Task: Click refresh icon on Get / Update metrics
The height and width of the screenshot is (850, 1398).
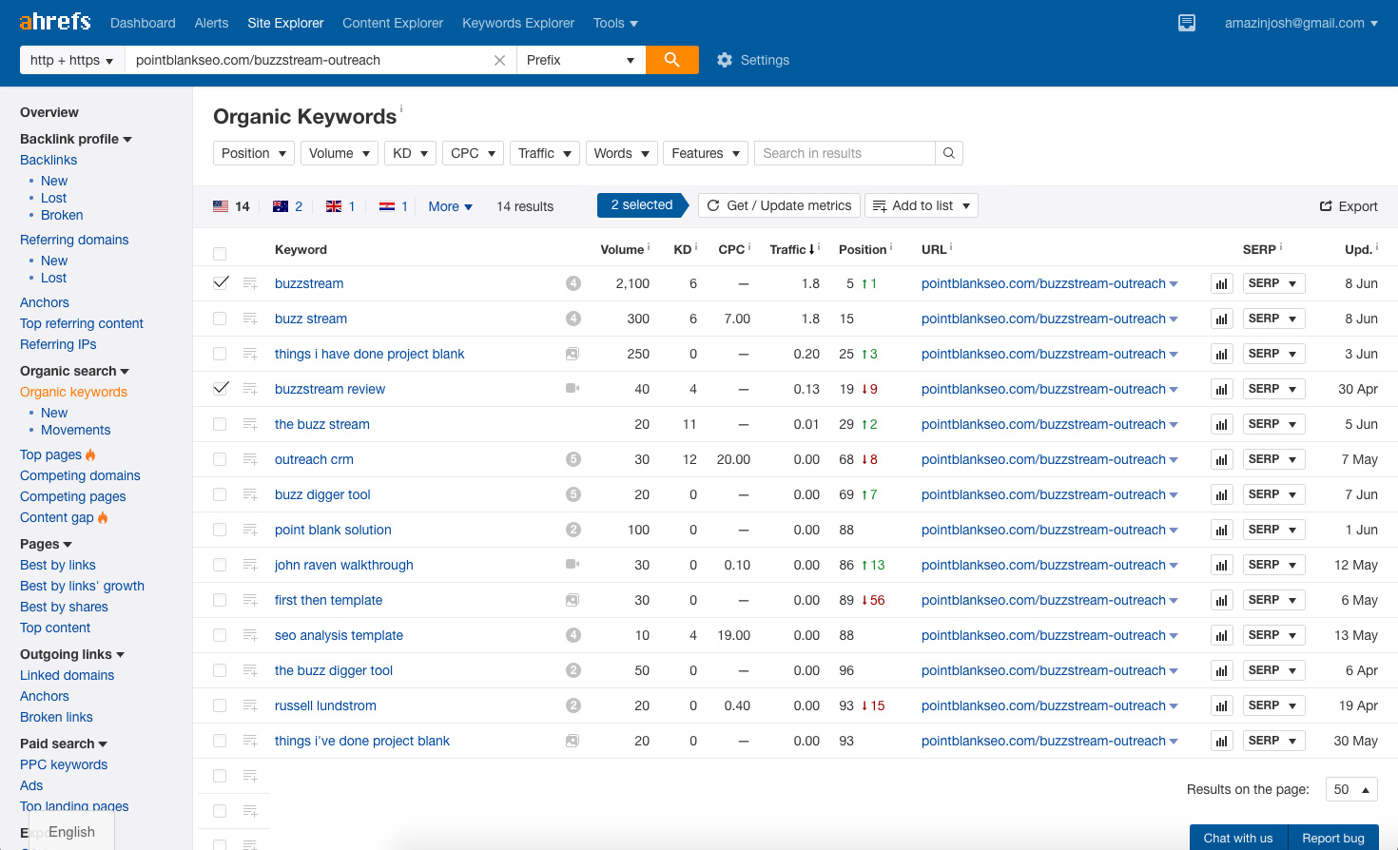Action: coord(713,205)
